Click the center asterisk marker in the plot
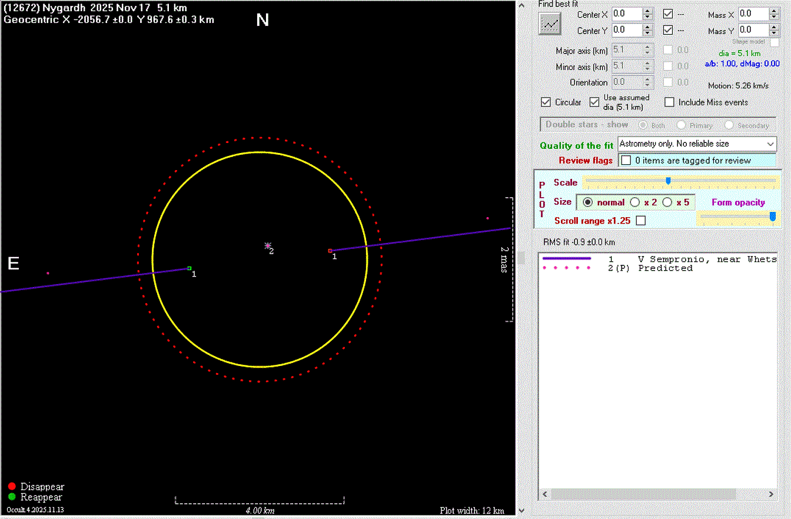The width and height of the screenshot is (791, 519). (x=268, y=245)
